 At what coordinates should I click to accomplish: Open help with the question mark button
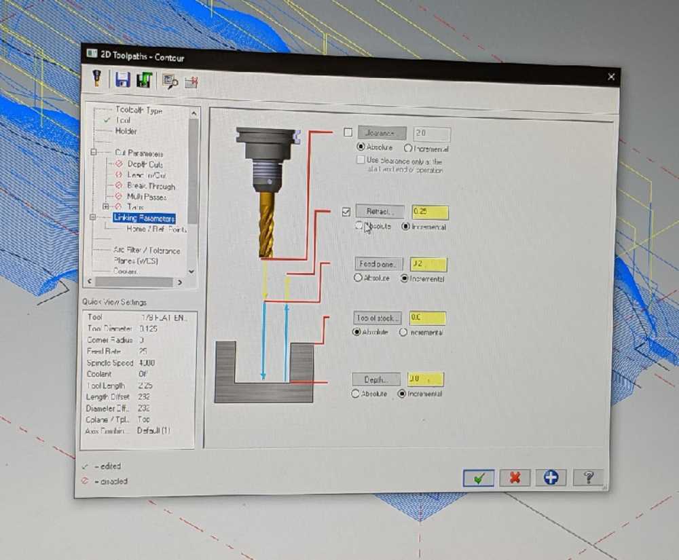click(x=587, y=477)
